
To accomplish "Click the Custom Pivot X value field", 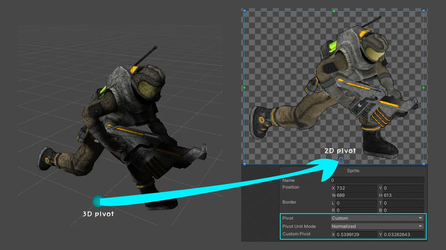I will tap(356, 234).
